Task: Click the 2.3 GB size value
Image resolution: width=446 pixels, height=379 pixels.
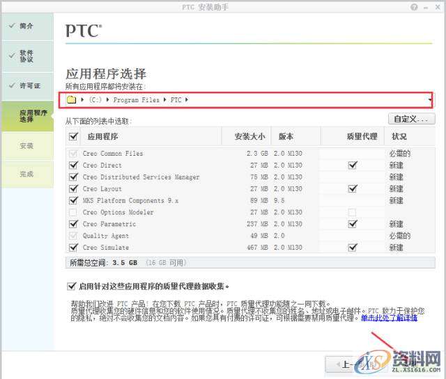Action: (x=257, y=154)
